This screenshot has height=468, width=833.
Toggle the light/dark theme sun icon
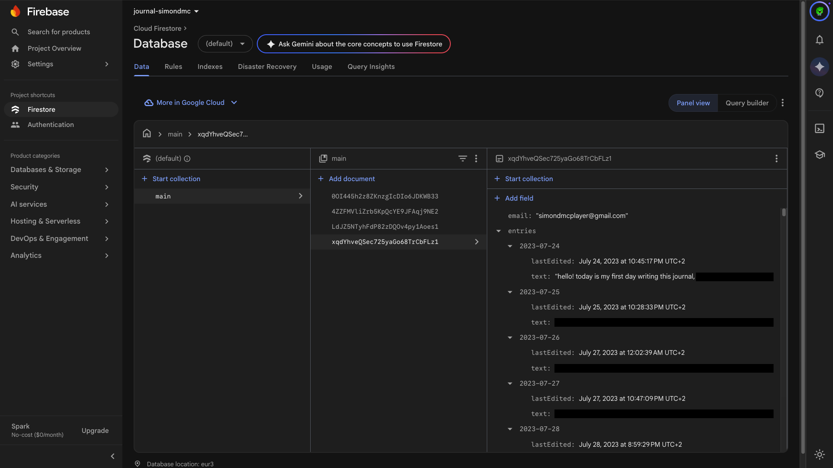click(x=819, y=454)
